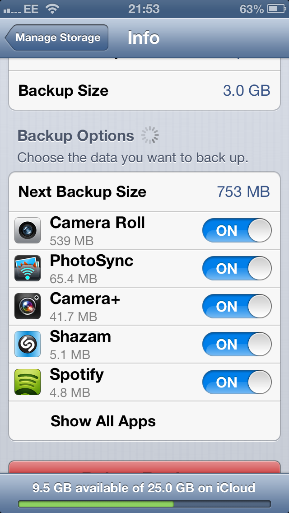Switch off Camera+ backup

tap(237, 307)
